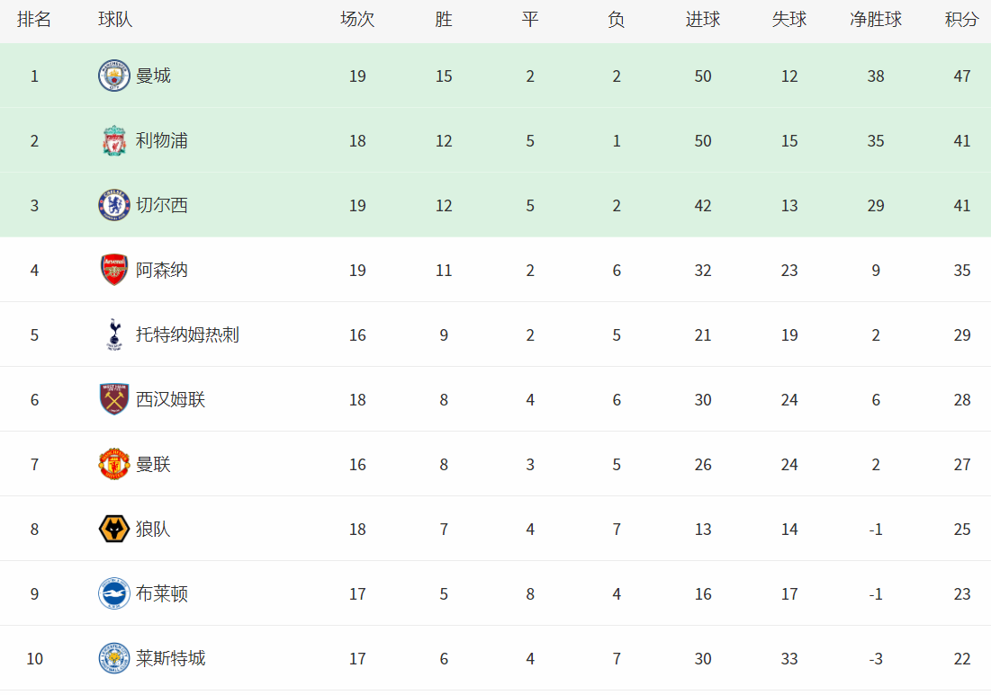
Task: Click the Leicester City fox crest
Action: point(113,658)
